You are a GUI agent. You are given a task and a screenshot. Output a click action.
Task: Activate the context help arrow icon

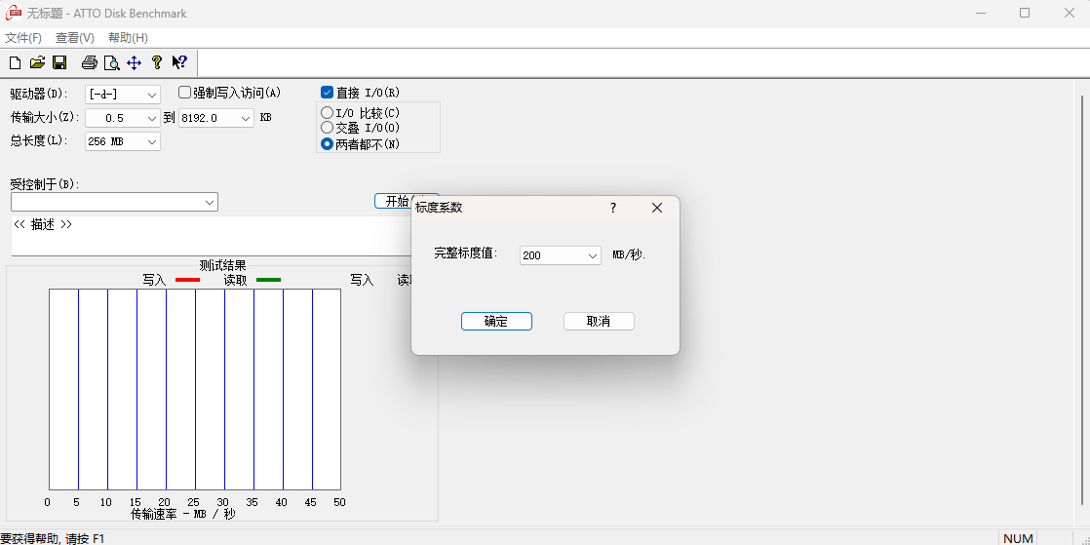[x=179, y=63]
